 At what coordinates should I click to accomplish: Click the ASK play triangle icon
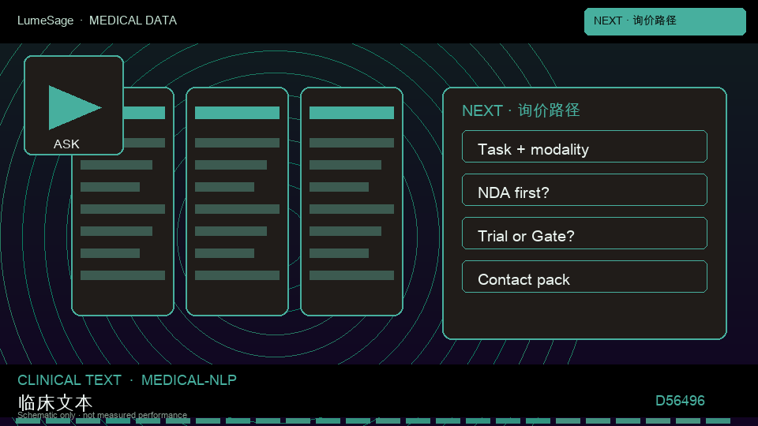click(x=74, y=108)
